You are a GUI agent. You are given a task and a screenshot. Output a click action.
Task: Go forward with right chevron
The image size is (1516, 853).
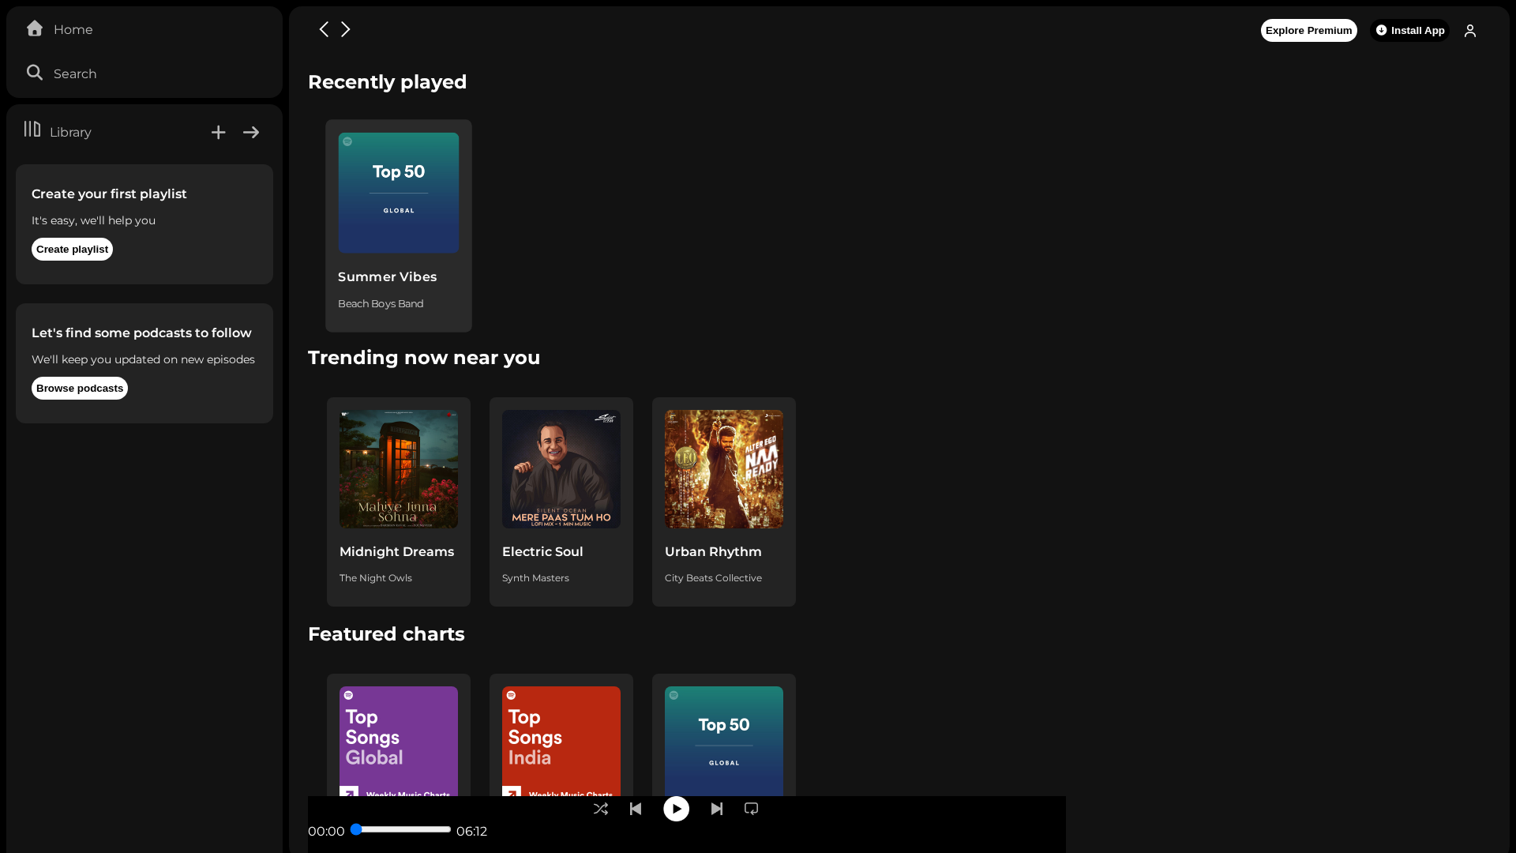pos(345,29)
